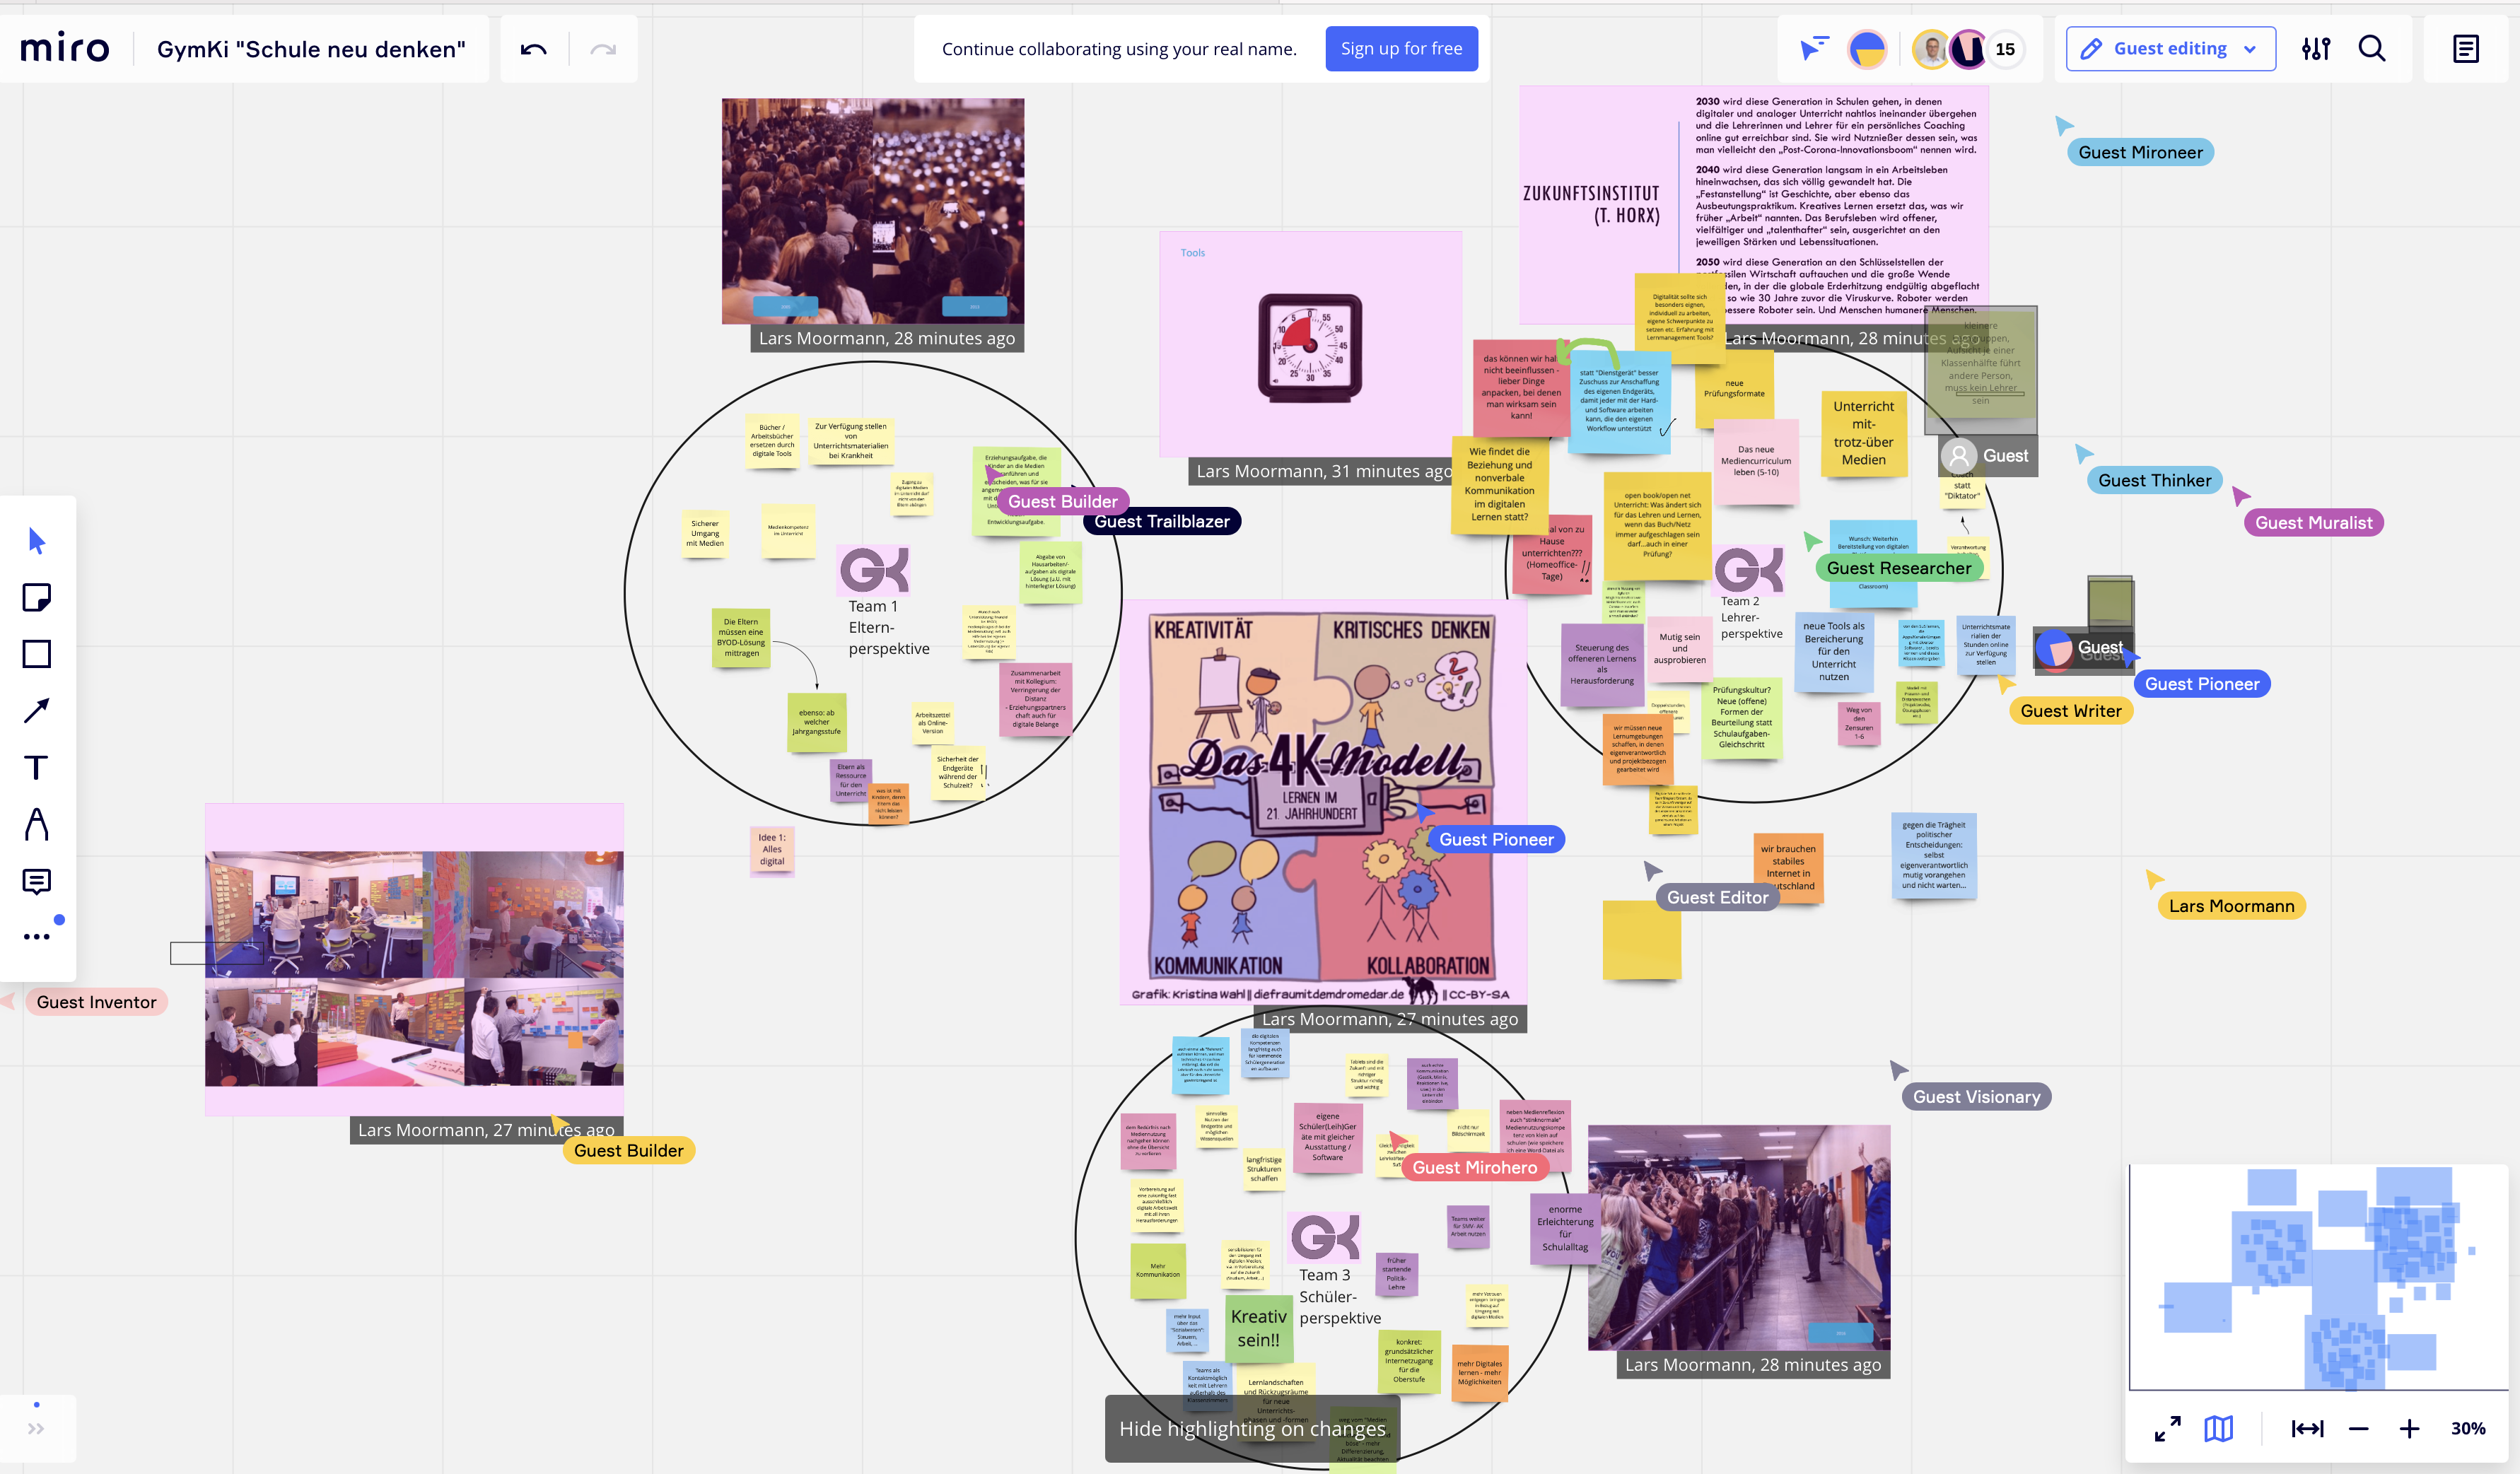Click the line/connector draw tool
The image size is (2520, 1474).
[39, 709]
